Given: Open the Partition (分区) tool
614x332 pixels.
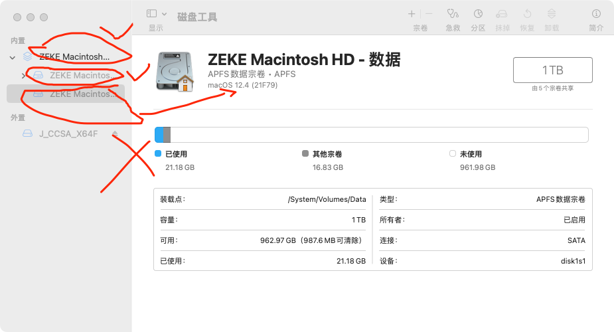Looking at the screenshot, I should [478, 14].
